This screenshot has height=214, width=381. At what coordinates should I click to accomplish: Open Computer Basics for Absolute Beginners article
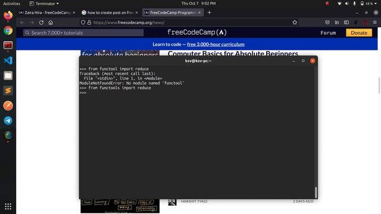point(233,53)
